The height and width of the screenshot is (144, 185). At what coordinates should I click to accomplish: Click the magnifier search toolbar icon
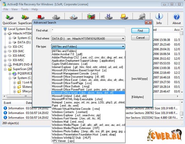click(74, 17)
